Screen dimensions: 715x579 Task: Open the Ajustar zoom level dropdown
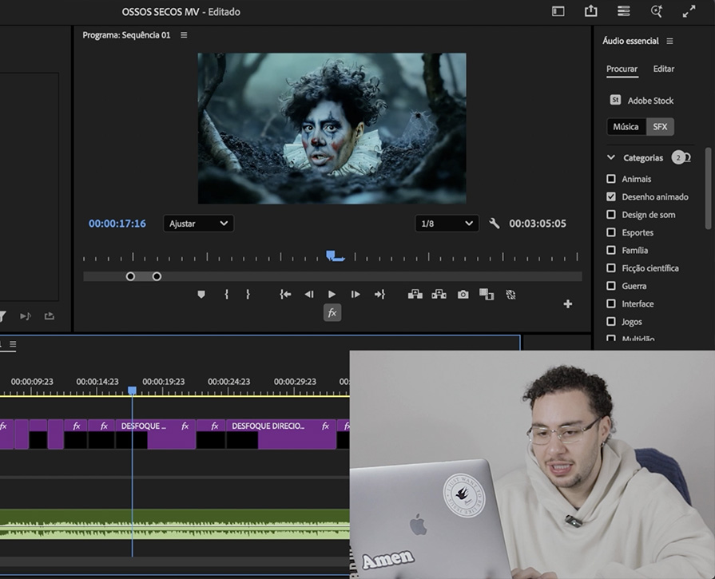coord(198,224)
